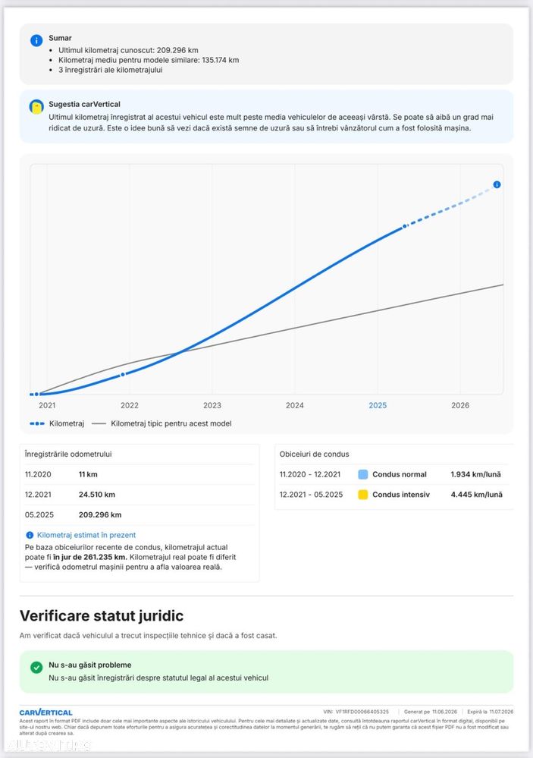
Task: Click the Verificare statut juridic heading
Action: click(x=102, y=616)
